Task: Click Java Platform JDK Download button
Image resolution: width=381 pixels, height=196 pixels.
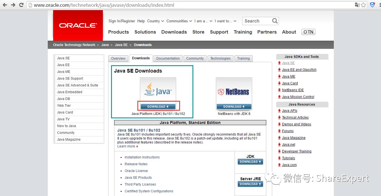Action: [x=158, y=106]
